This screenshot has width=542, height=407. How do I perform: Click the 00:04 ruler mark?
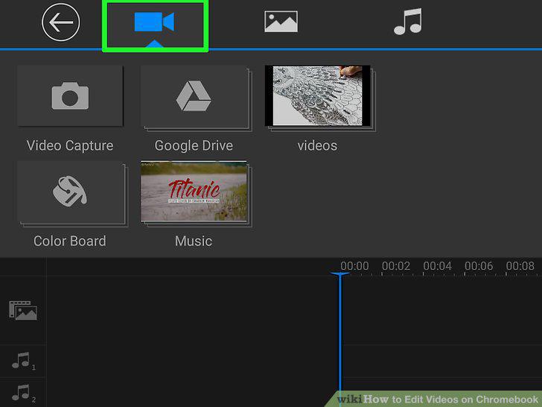point(437,266)
